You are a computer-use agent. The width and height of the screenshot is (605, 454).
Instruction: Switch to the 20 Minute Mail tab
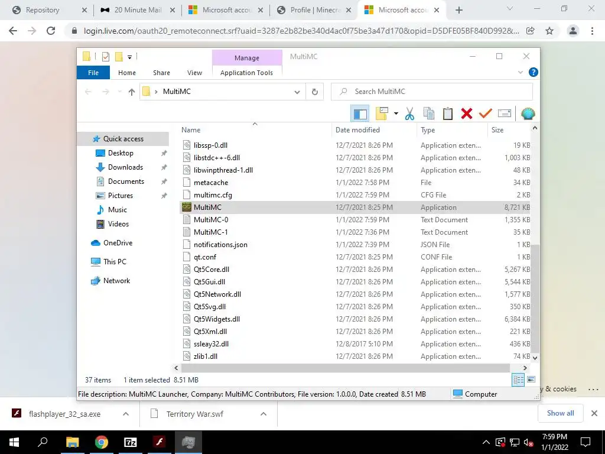(x=137, y=10)
